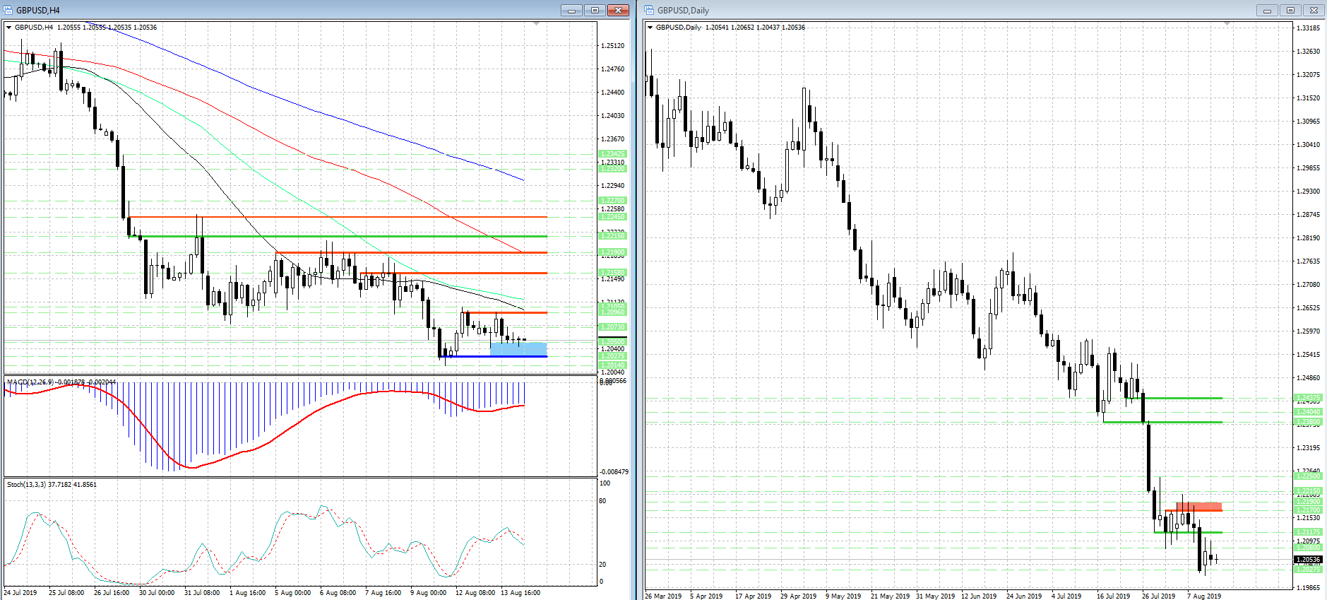Expand the GBPUSD,H4 symbol dropdown arrow
The image size is (1327, 600).
pyautogui.click(x=9, y=28)
